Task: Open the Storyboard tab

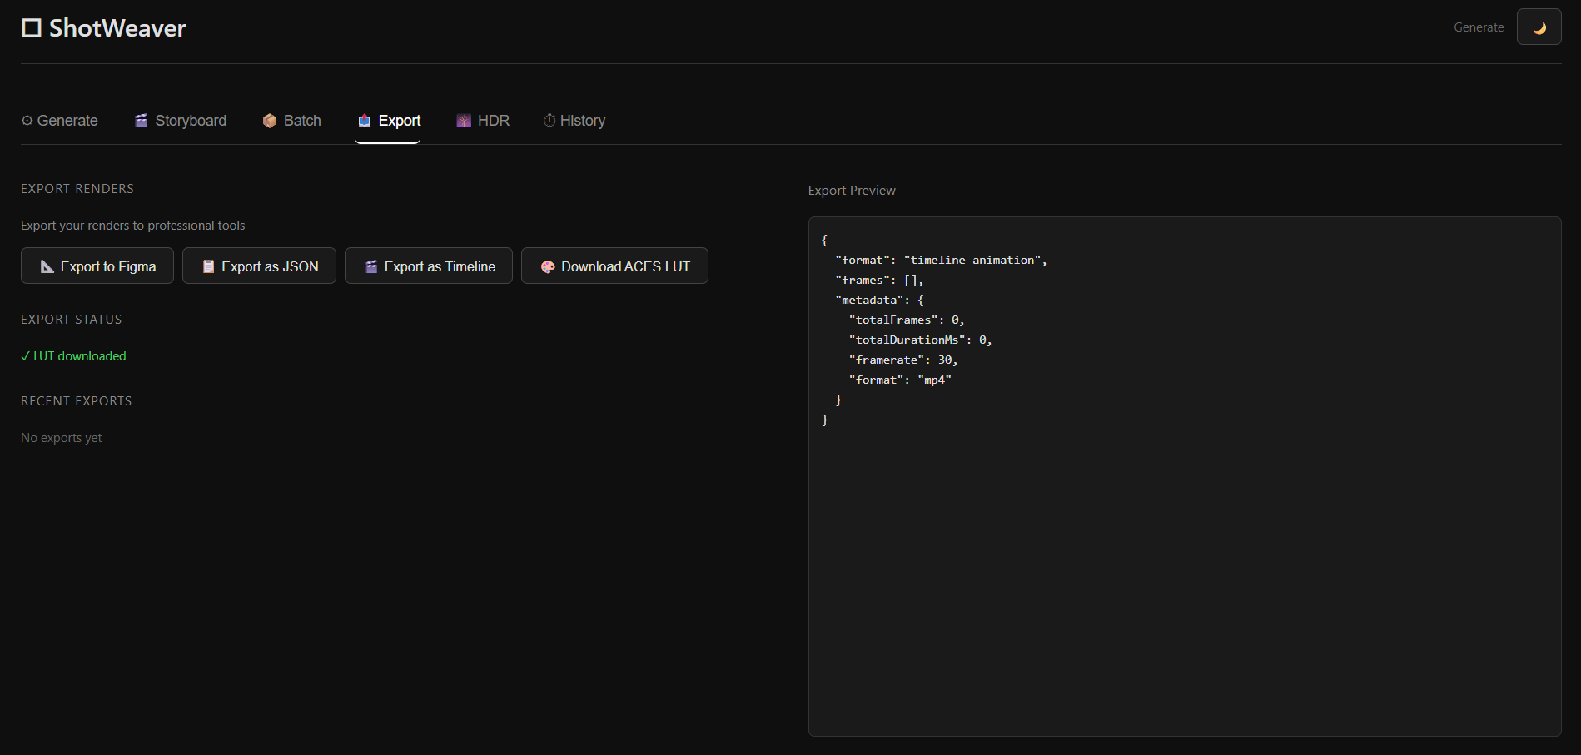Action: coord(181,121)
